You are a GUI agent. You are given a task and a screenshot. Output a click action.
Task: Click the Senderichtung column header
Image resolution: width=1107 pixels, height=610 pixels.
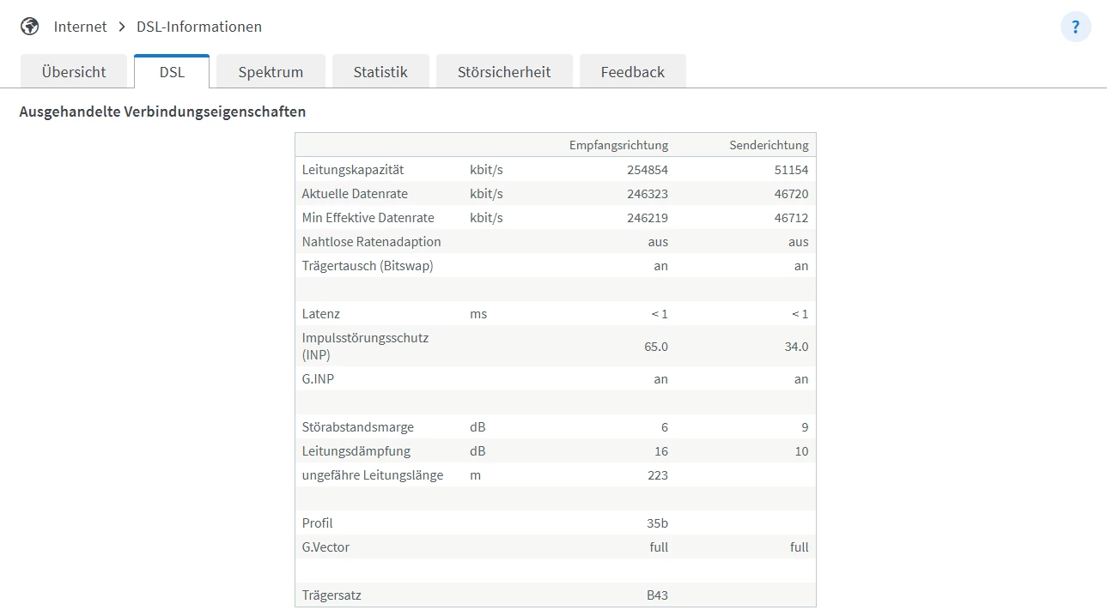pos(769,145)
